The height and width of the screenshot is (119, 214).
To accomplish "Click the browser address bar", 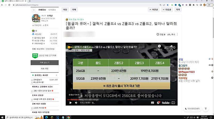I will coord(86,5).
